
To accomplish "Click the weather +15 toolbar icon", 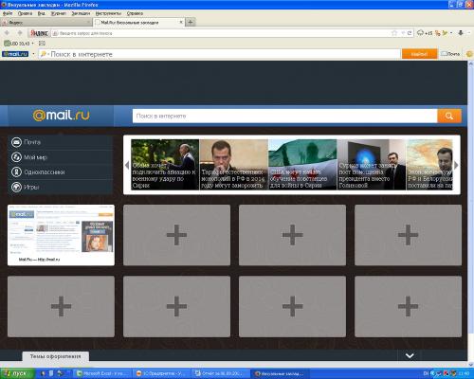I will click(x=425, y=33).
